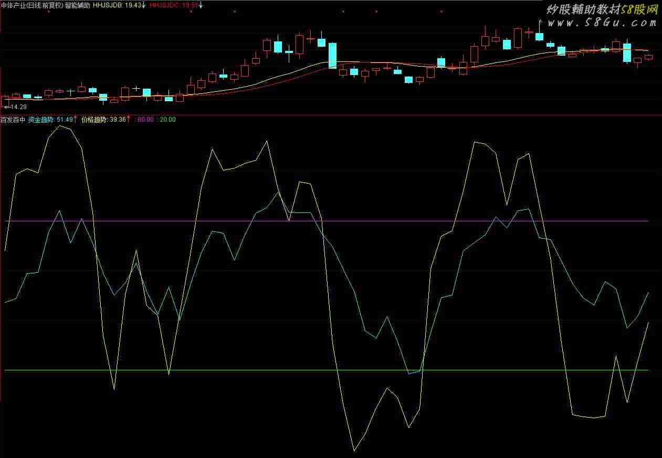This screenshot has width=662, height=458.
Task: Click the 资金趋势: 51.49 readout
Action: [50, 120]
